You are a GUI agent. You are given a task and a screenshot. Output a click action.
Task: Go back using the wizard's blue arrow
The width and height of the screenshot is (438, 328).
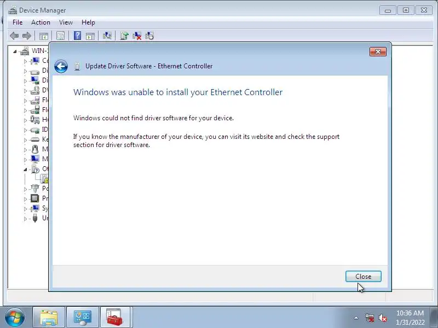pyautogui.click(x=61, y=66)
